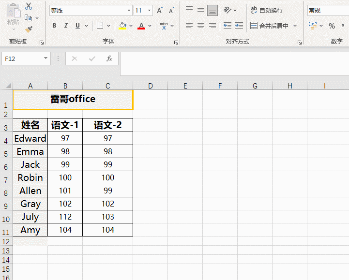The image size is (349, 280).
Task: Click the 粘贴 paste button
Action: tap(13, 16)
